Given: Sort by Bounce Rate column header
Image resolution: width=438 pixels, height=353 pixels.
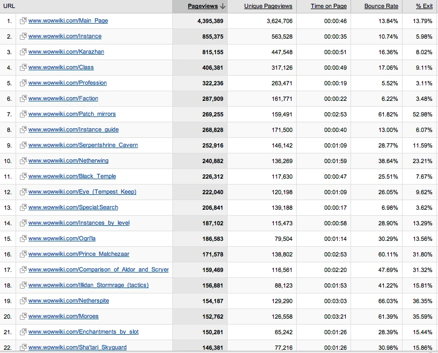Looking at the screenshot, I should [381, 6].
